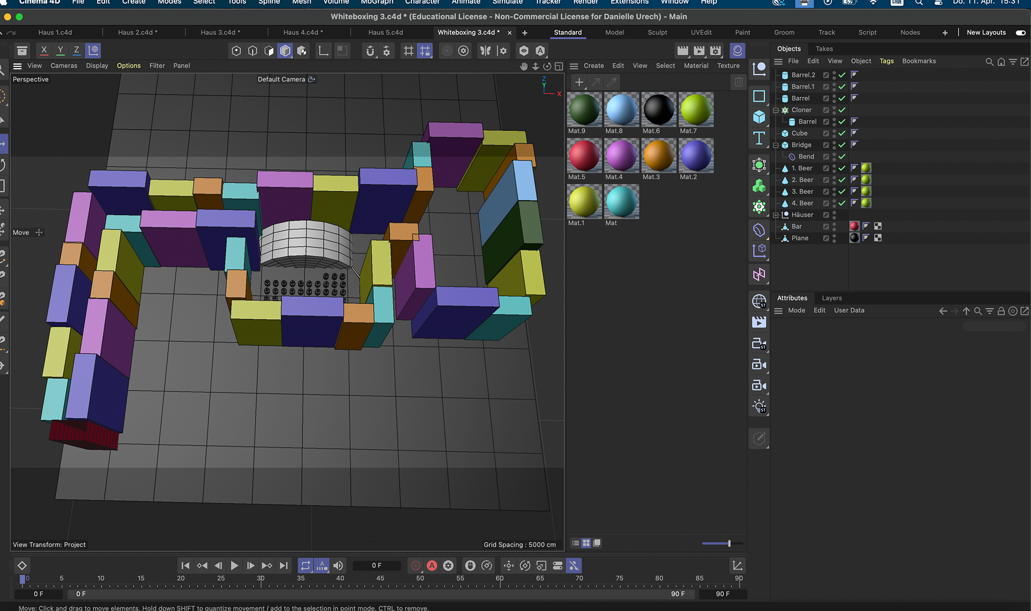Open the Takes tab
1031x611 pixels.
pyautogui.click(x=824, y=49)
